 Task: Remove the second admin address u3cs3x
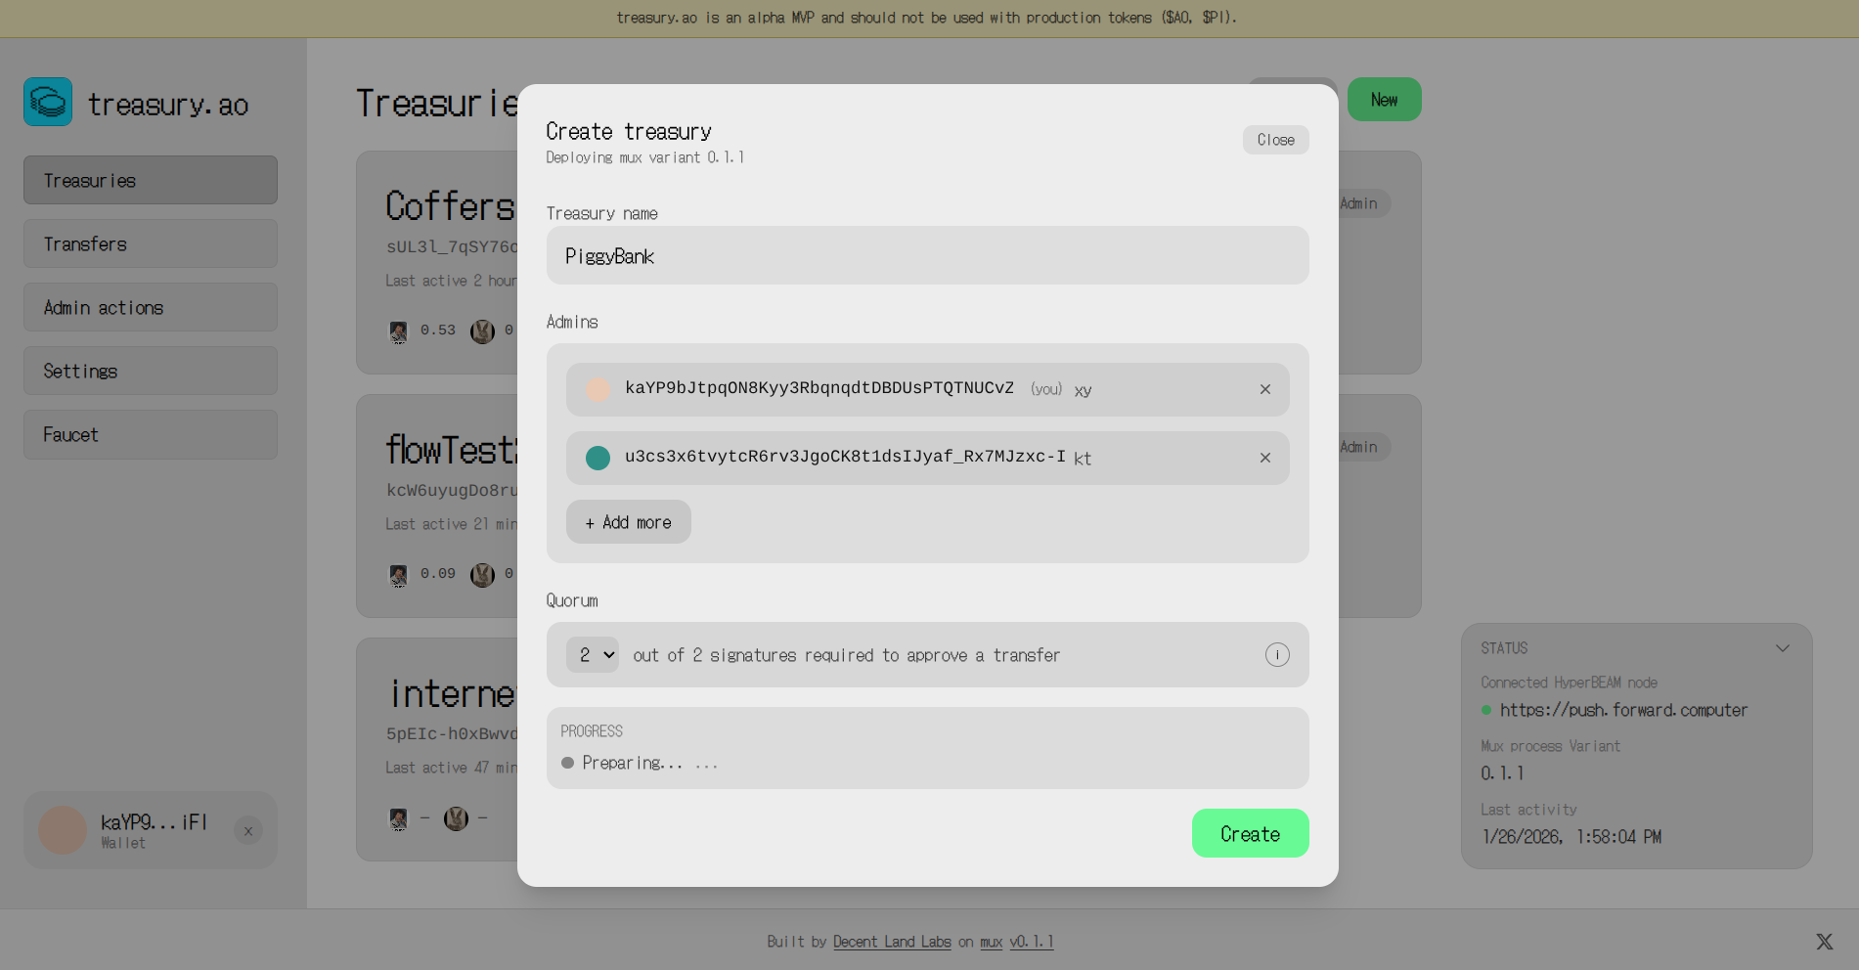(1264, 458)
